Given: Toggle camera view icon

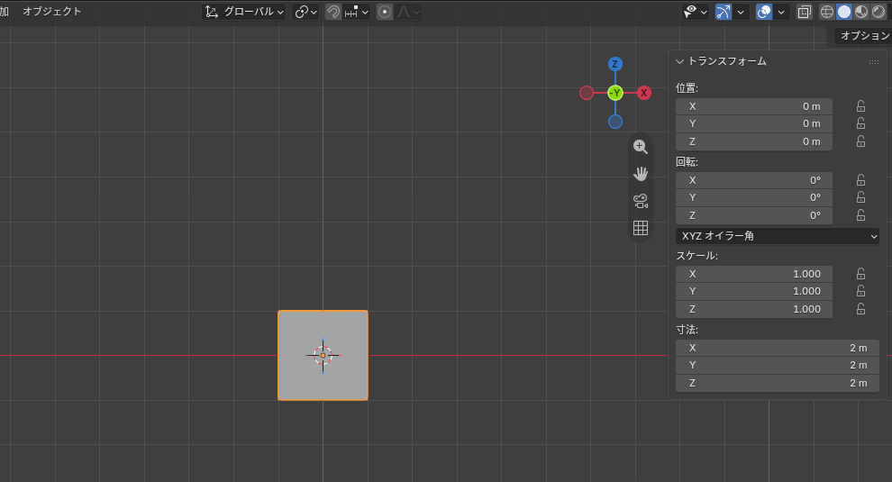Looking at the screenshot, I should click(x=641, y=201).
